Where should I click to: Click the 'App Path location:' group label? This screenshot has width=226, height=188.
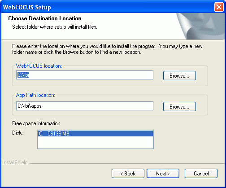[x=35, y=95]
